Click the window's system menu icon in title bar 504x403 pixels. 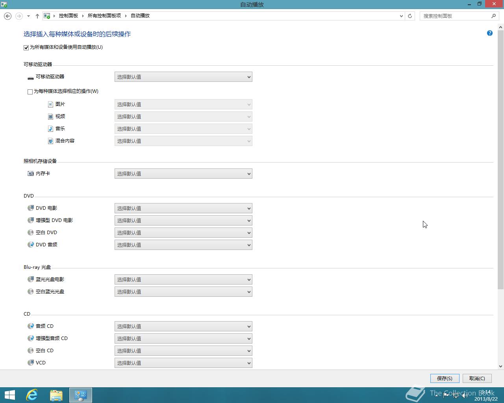pyautogui.click(x=4, y=4)
